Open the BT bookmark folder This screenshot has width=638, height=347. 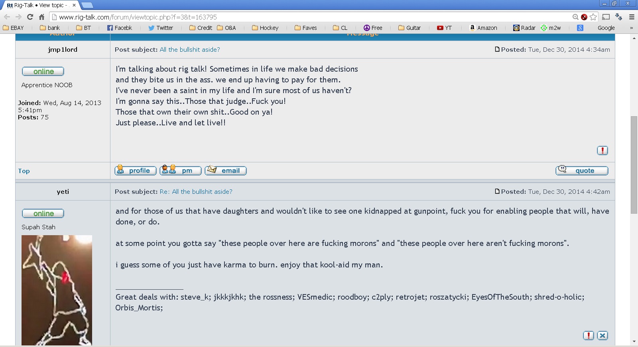coord(83,28)
